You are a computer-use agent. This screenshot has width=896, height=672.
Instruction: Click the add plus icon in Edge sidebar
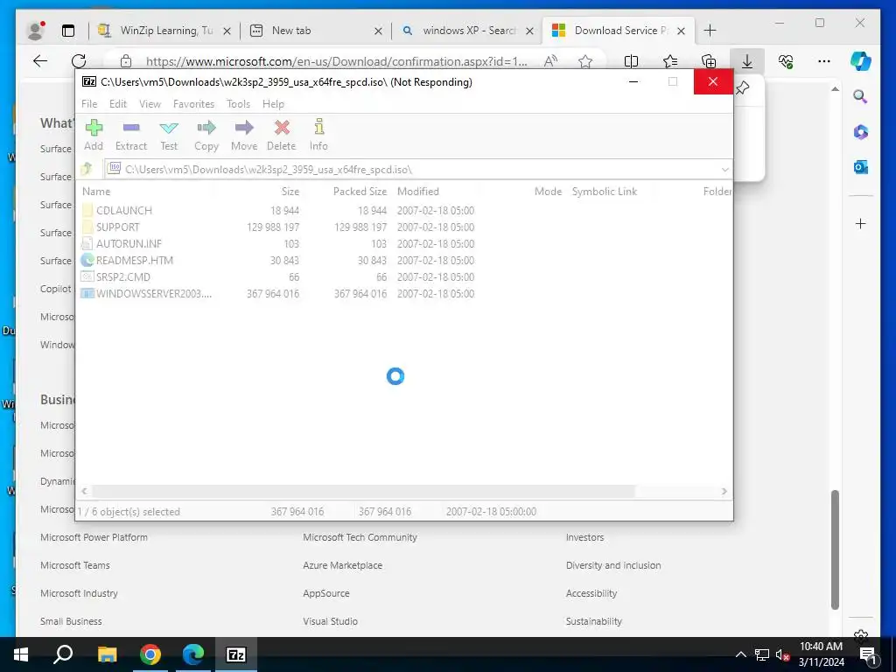861,223
